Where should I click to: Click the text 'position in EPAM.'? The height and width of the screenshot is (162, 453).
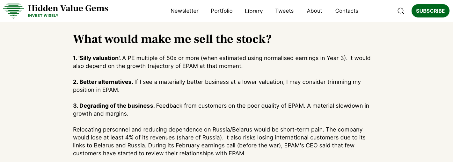pyautogui.click(x=96, y=90)
